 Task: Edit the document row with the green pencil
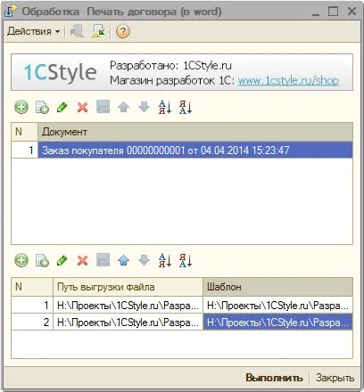point(62,107)
